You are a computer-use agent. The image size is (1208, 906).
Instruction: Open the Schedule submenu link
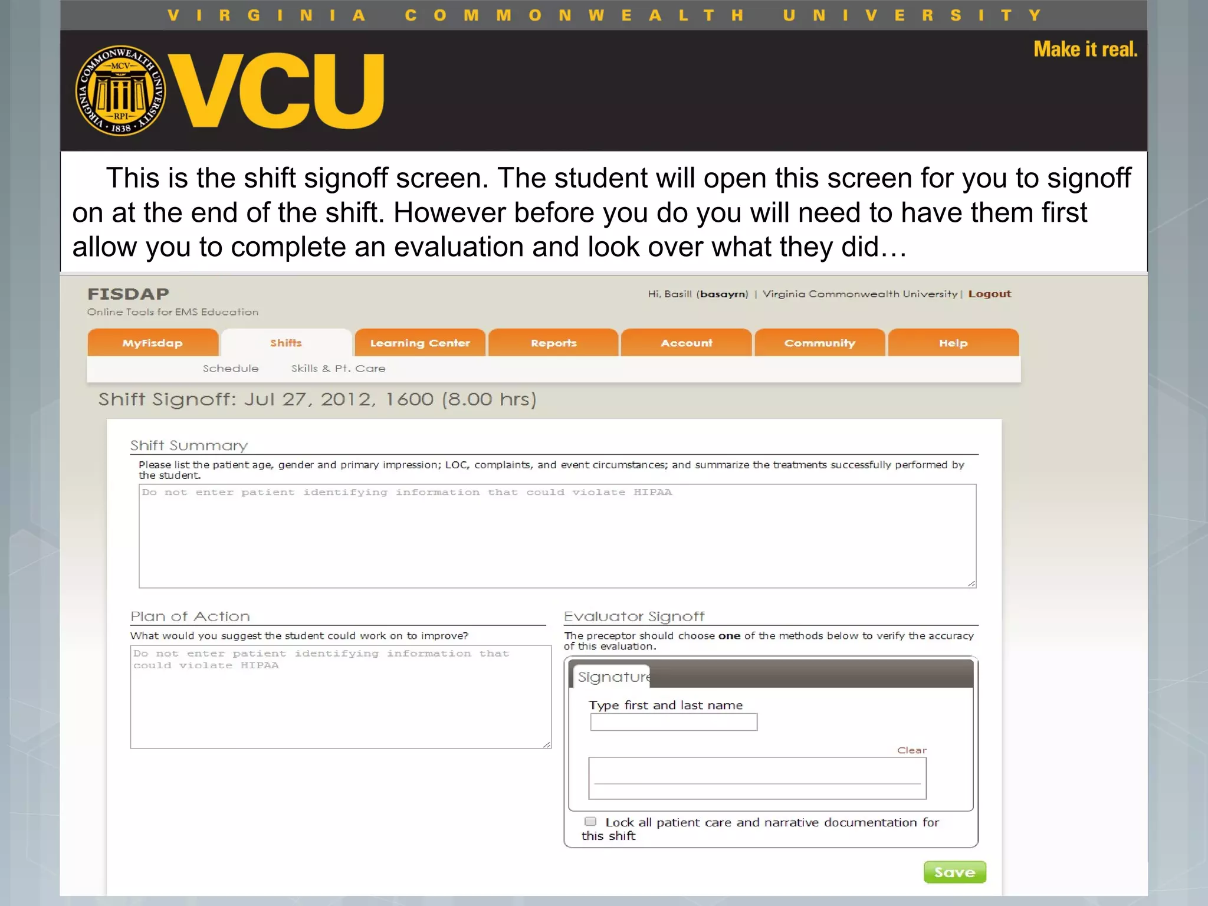click(231, 368)
